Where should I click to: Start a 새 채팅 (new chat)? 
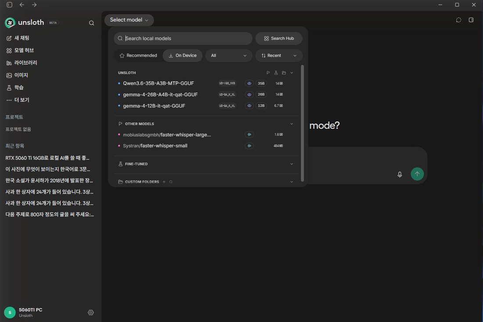click(x=18, y=38)
